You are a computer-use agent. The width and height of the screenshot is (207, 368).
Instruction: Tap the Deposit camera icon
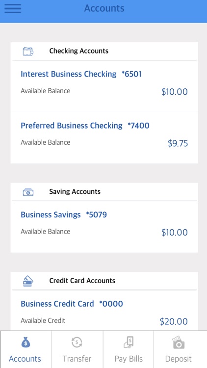(x=179, y=342)
